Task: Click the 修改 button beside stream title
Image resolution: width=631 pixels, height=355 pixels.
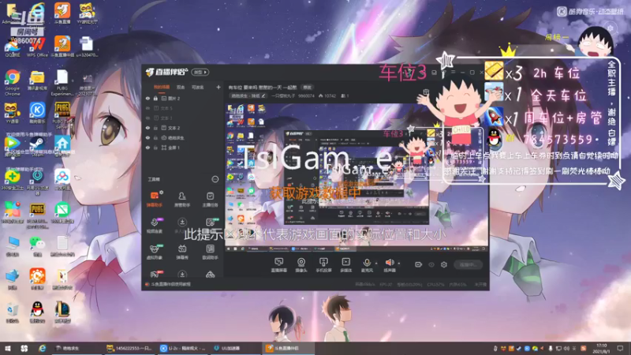Action: pyautogui.click(x=308, y=88)
